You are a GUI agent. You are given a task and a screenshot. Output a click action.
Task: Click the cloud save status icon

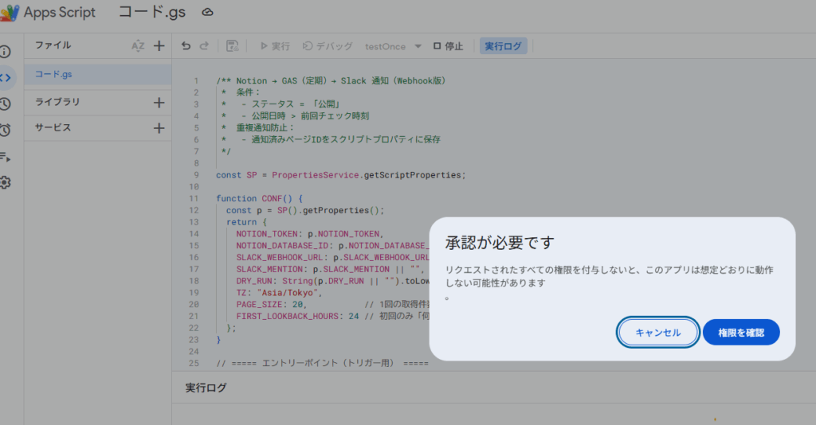point(208,13)
